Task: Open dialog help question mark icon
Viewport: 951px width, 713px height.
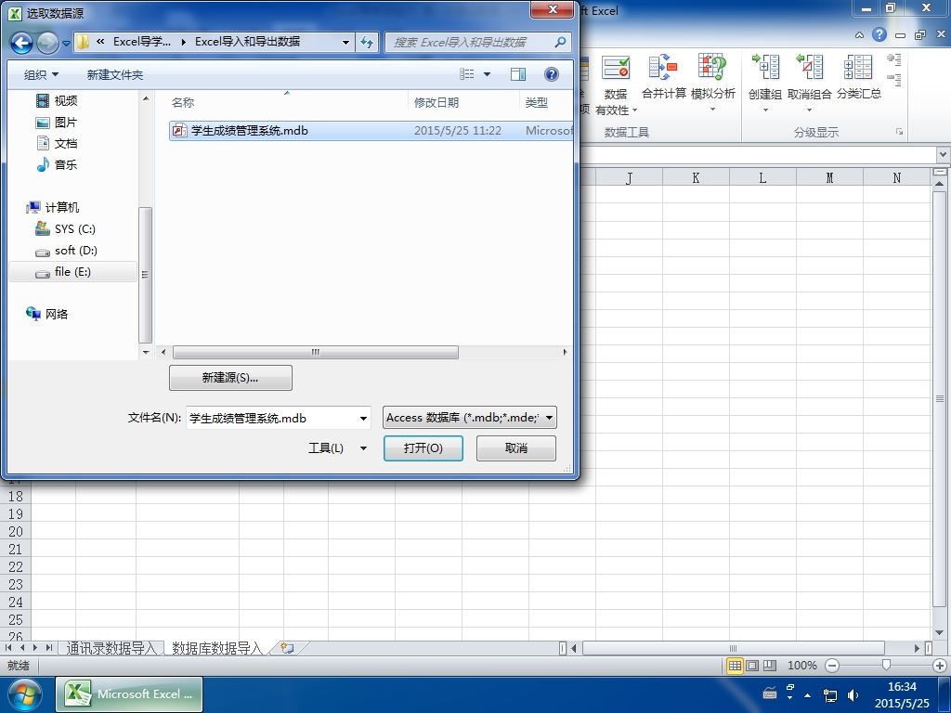Action: pyautogui.click(x=552, y=74)
